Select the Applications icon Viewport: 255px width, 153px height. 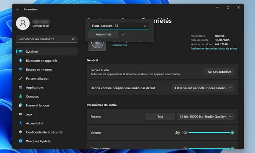21,87
